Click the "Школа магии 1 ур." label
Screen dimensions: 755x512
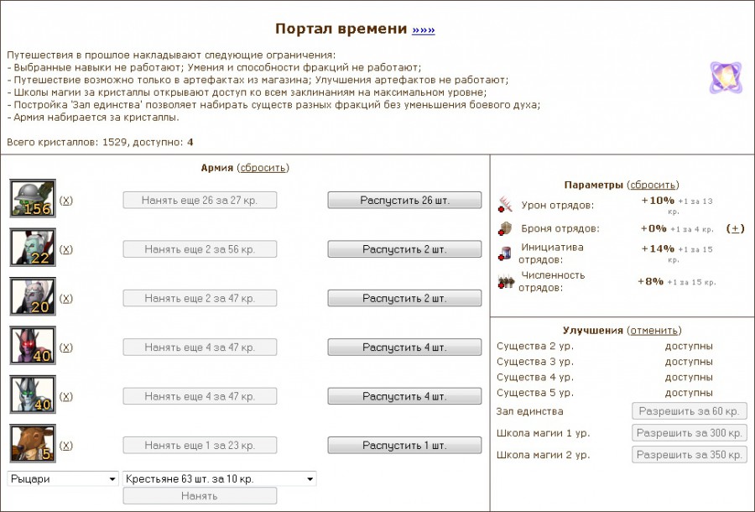coord(543,433)
